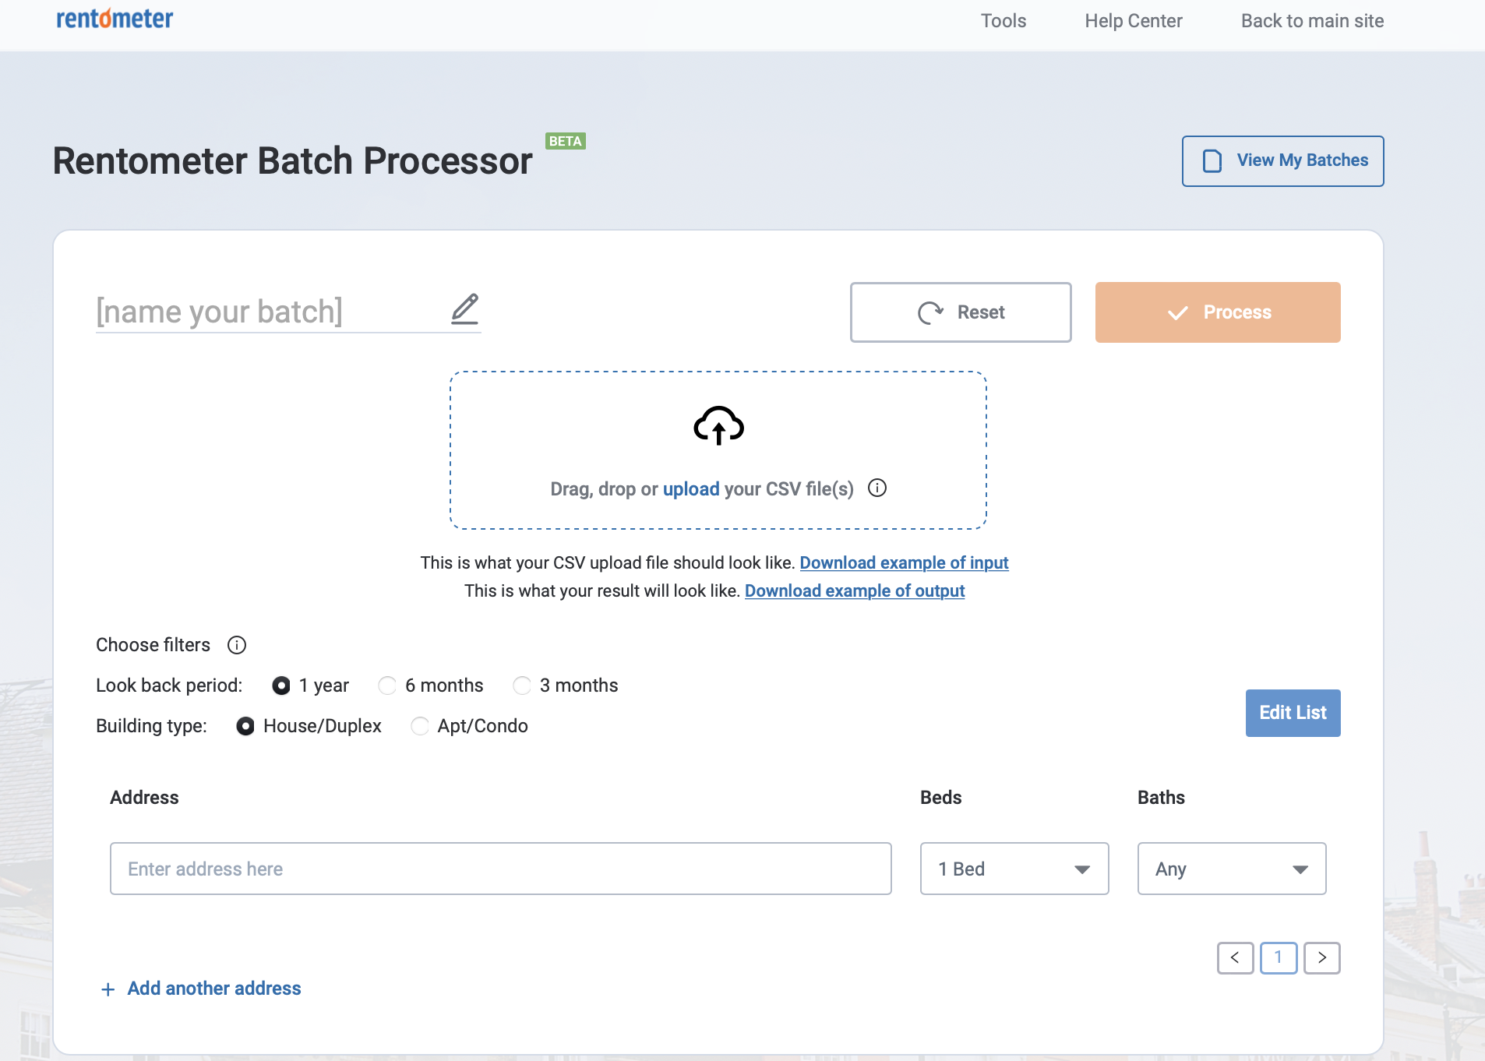Choose Apt/Condo building type

(x=420, y=726)
